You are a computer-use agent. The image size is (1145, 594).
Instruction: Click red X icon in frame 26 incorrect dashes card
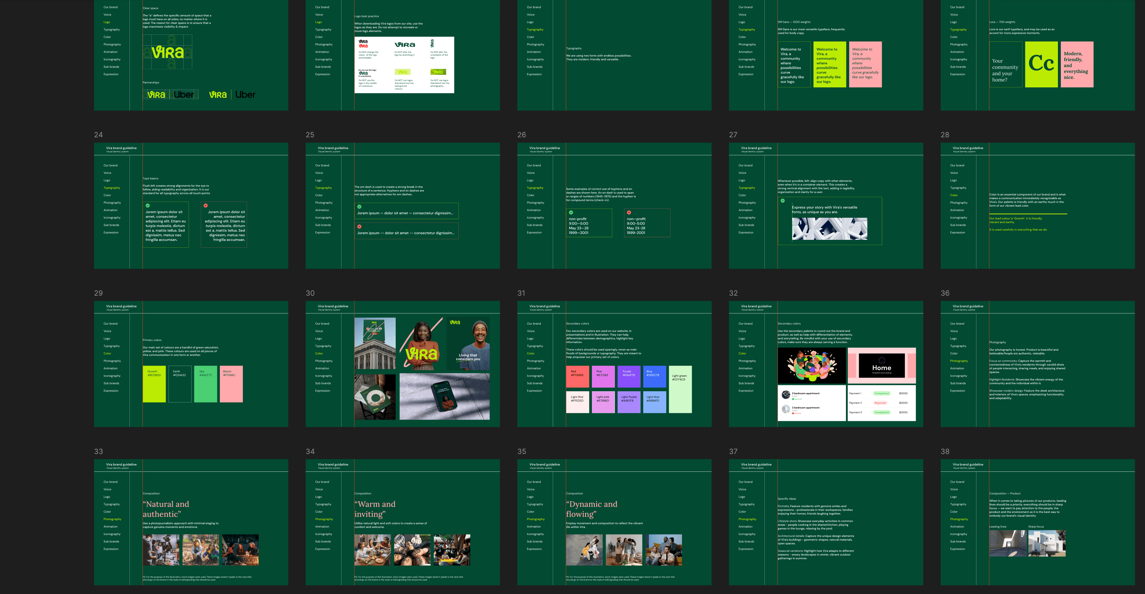pos(629,212)
